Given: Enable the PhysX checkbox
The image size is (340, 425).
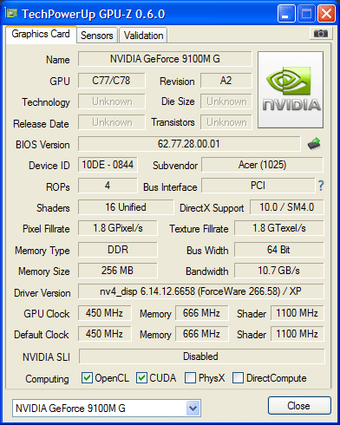Looking at the screenshot, I should click(x=190, y=378).
